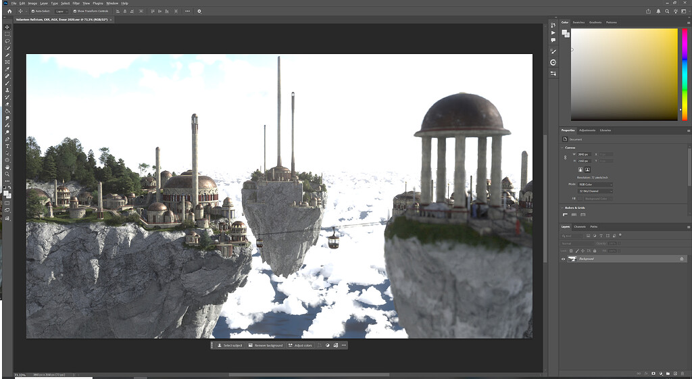Viewport: 692px width, 379px height.
Task: Open the search magnifier at top right
Action: click(x=667, y=11)
